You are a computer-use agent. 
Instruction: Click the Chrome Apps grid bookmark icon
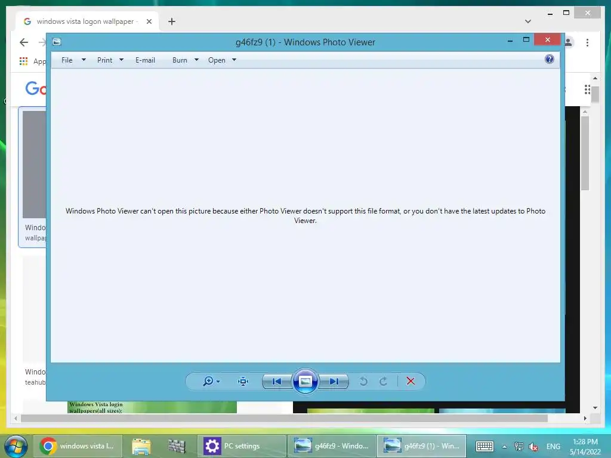(x=23, y=61)
